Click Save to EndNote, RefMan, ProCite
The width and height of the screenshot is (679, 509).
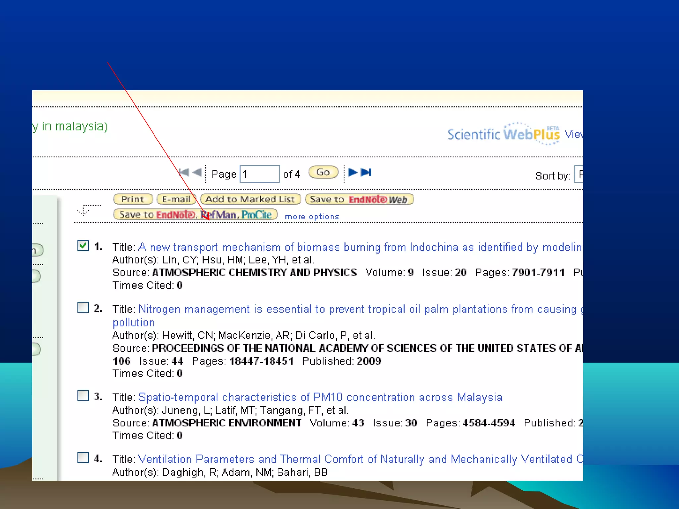195,214
